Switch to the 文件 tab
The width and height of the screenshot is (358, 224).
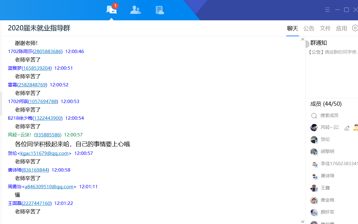(x=325, y=28)
